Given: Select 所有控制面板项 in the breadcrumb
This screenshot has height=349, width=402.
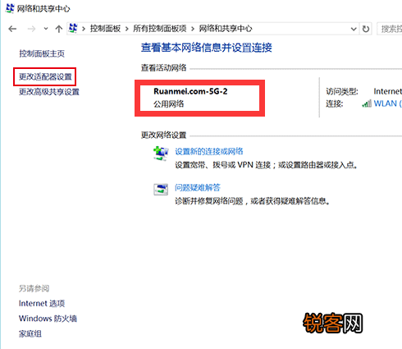Looking at the screenshot, I should point(160,29).
